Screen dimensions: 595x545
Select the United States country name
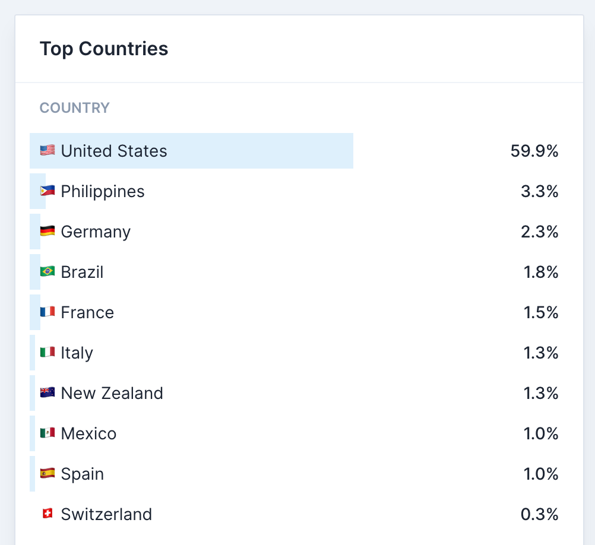click(114, 151)
